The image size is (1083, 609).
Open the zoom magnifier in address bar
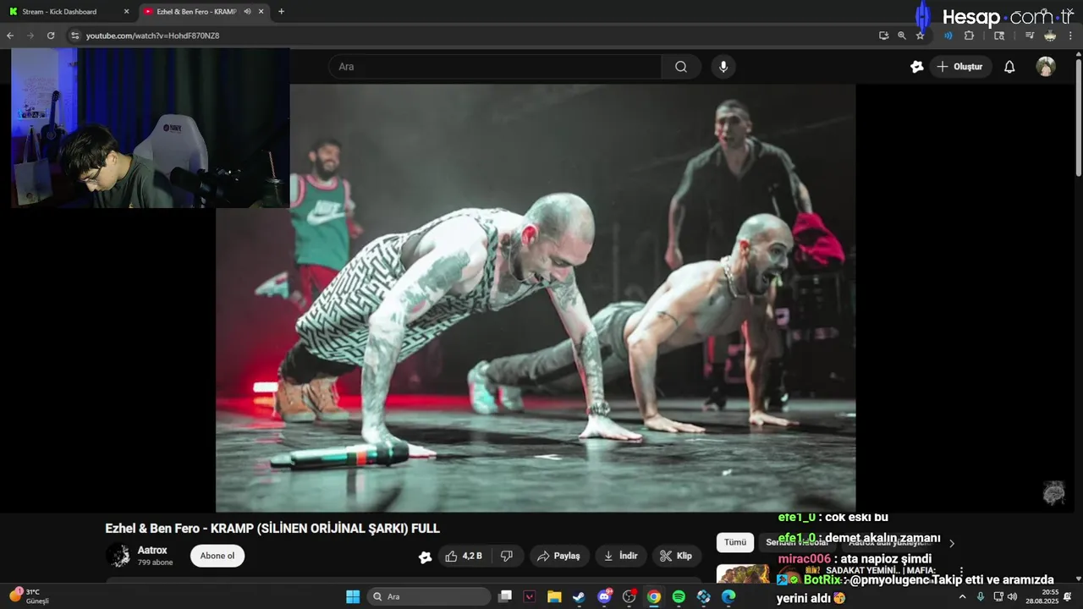[902, 36]
